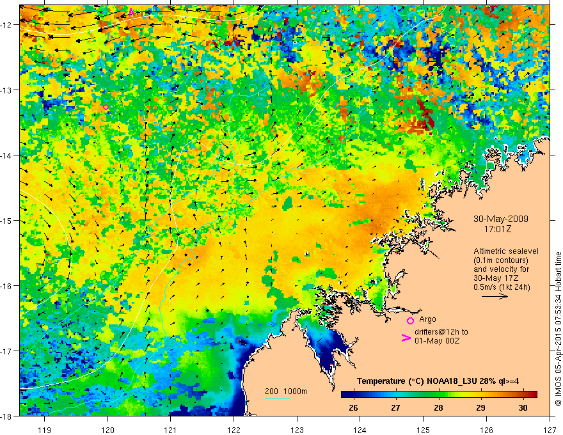Click the cyan 200 1000m isobath legend line

tap(278, 398)
